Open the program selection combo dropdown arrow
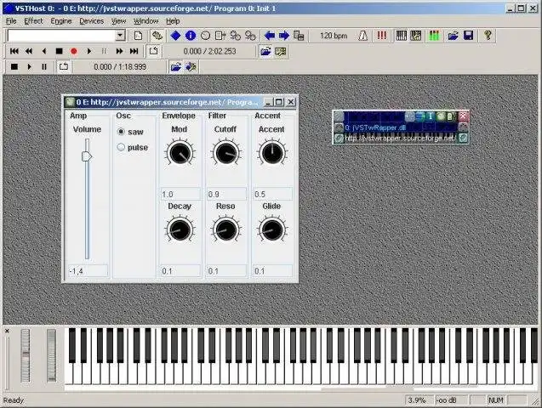Viewport: 542px width, 408px height. [120, 36]
